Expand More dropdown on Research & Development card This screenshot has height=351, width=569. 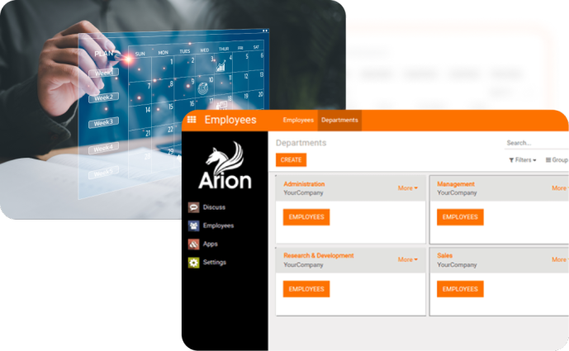coord(407,259)
